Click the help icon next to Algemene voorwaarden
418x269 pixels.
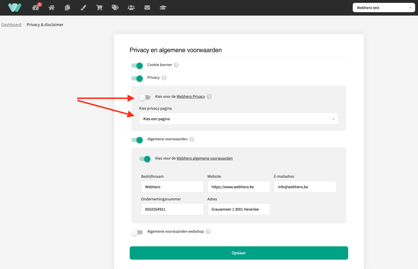point(192,139)
